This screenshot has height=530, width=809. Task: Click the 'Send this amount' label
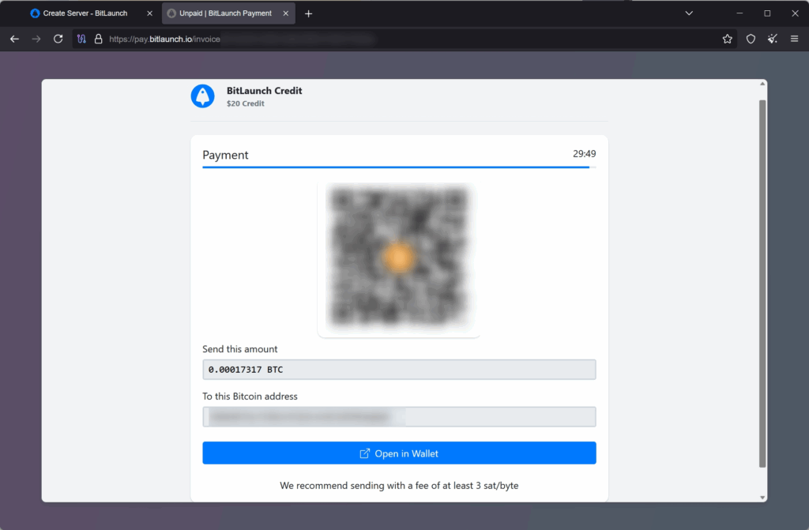point(240,349)
